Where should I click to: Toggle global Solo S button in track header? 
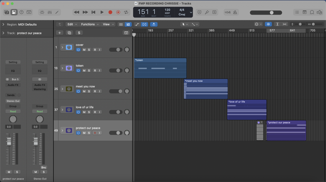click(79, 33)
